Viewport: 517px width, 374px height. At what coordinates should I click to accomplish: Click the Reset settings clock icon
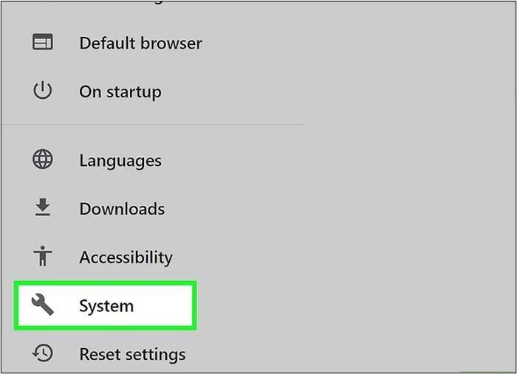click(43, 354)
